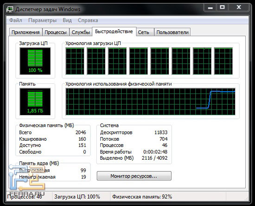Click the Кэшировано value 160
This screenshot has width=255, height=206.
click(82, 139)
